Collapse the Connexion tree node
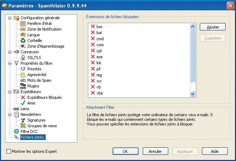 [10, 52]
